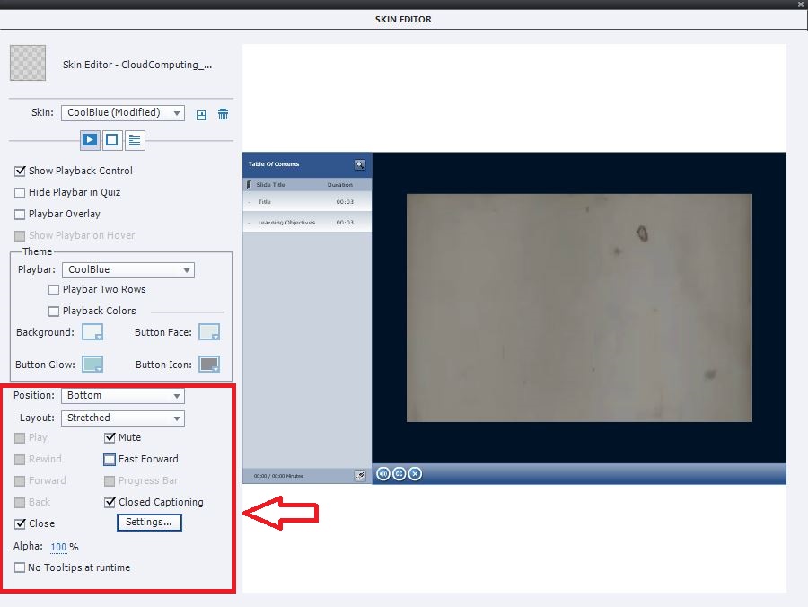The image size is (808, 607).
Task: Open closed captioning Settings
Action: pos(149,523)
